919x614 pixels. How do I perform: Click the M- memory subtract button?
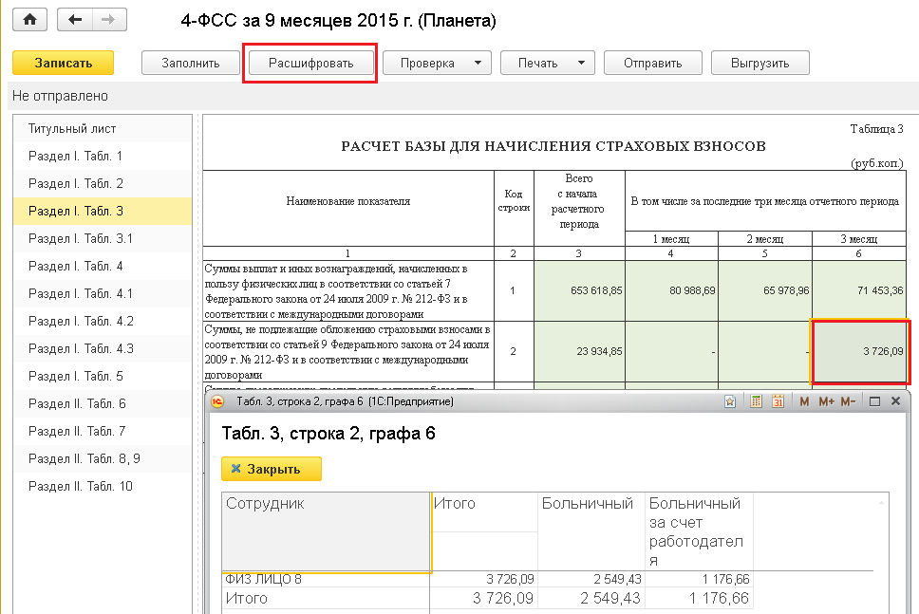click(x=848, y=401)
